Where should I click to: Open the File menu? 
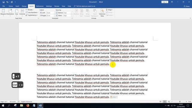pyautogui.click(x=4, y=6)
